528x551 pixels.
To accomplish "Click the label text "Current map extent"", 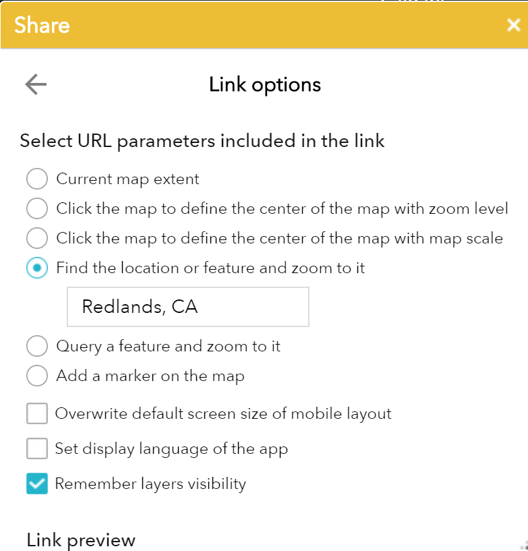I will point(128,179).
